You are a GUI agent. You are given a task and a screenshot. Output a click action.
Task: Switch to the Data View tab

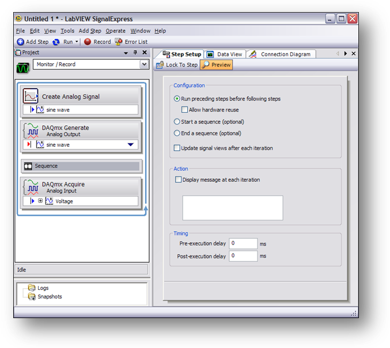click(225, 54)
